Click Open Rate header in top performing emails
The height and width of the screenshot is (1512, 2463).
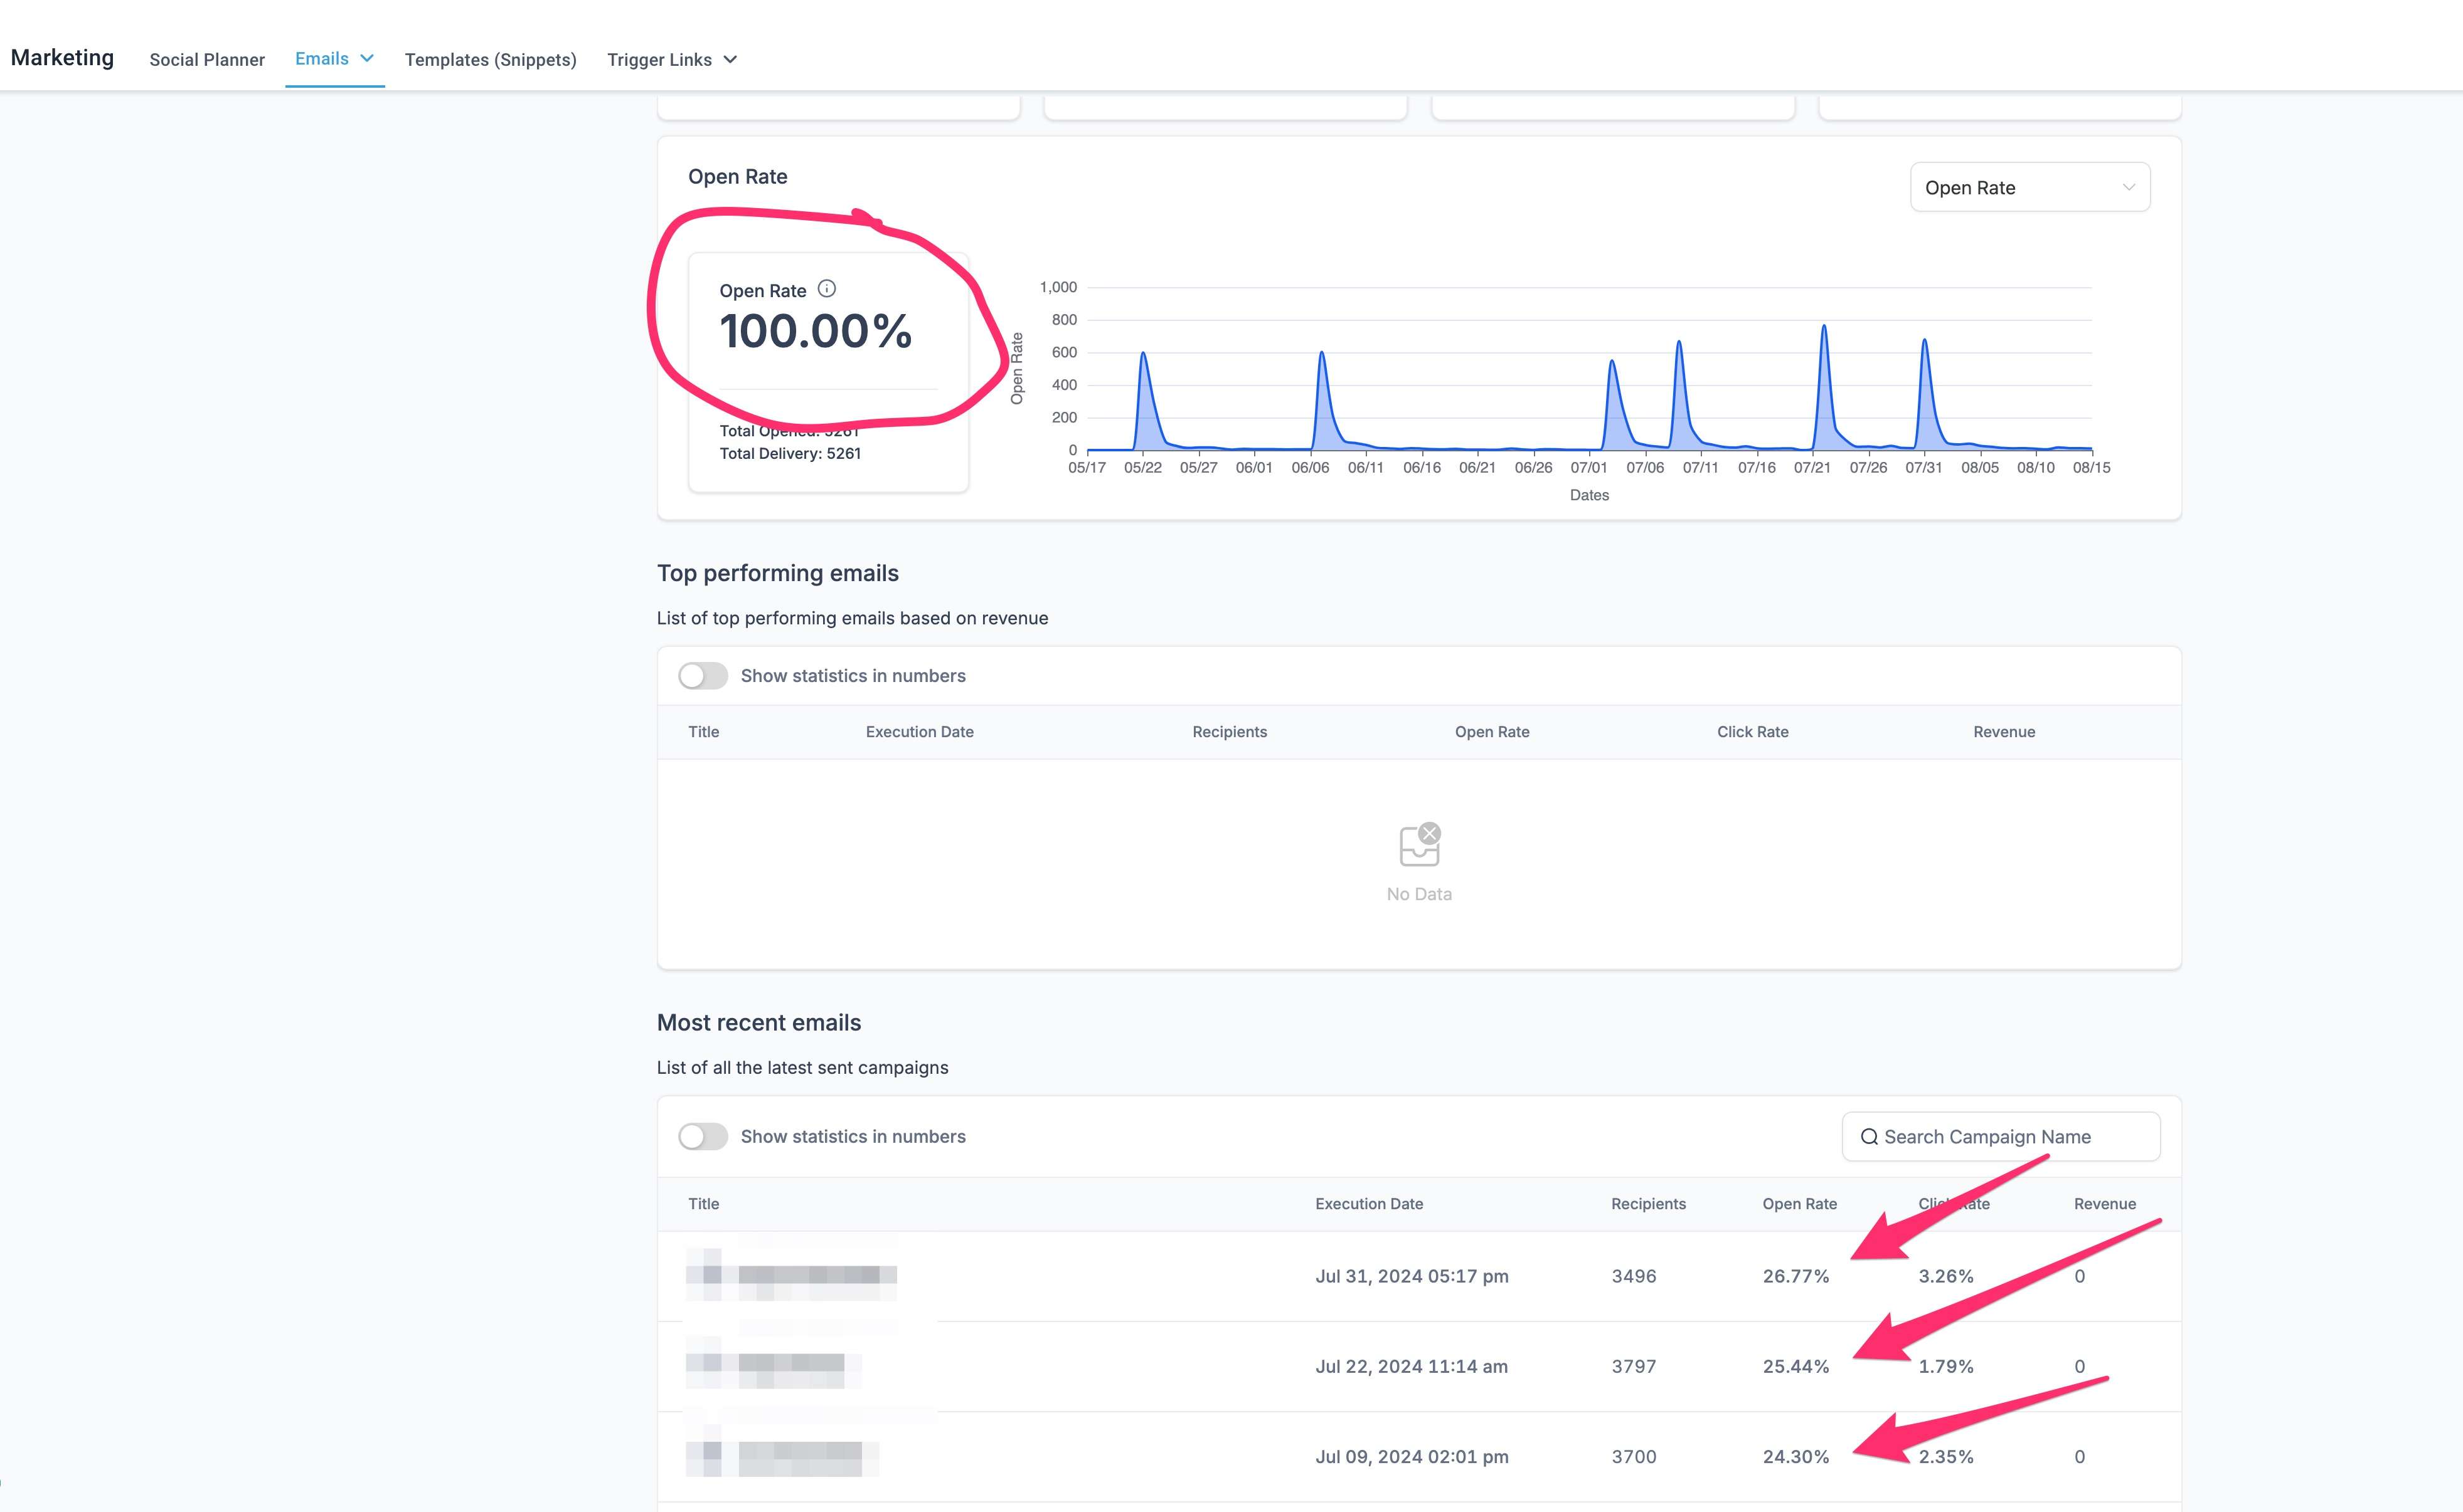click(x=1492, y=732)
